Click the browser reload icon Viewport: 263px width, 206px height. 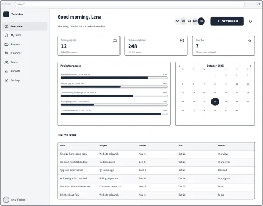(x=258, y=4)
